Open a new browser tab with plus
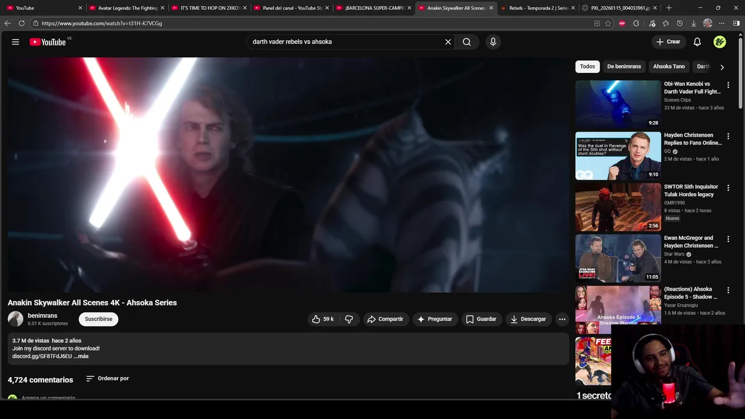 click(669, 8)
